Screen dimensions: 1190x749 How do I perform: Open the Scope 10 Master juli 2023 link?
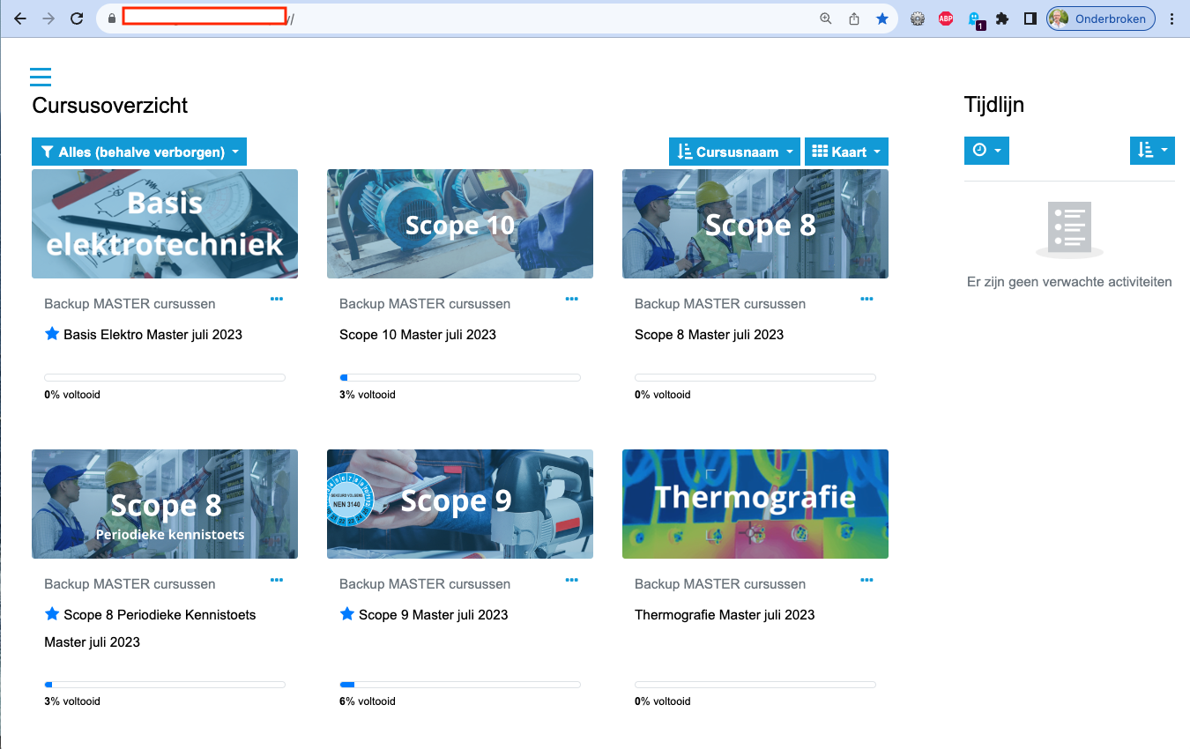(418, 335)
